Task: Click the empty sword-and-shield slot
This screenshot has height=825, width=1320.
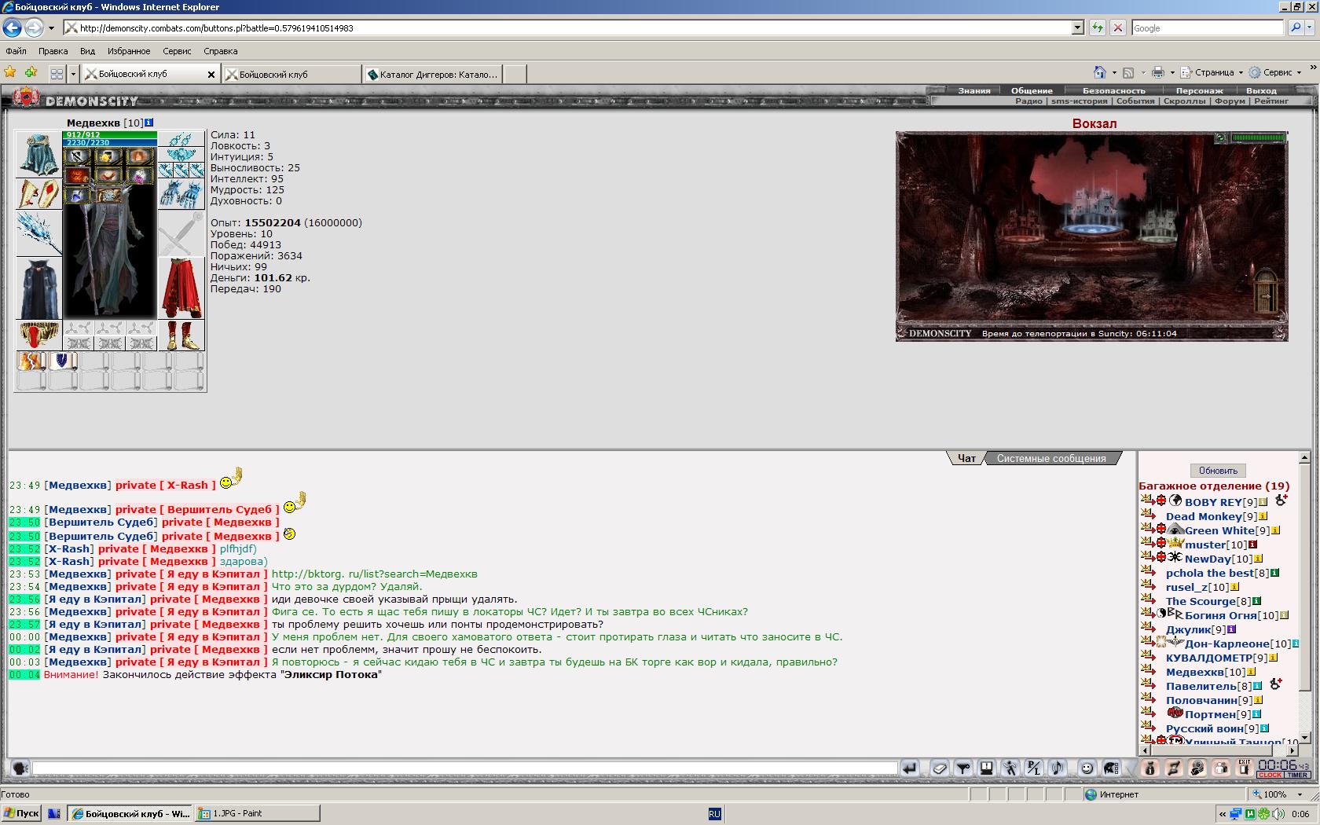Action: point(181,233)
